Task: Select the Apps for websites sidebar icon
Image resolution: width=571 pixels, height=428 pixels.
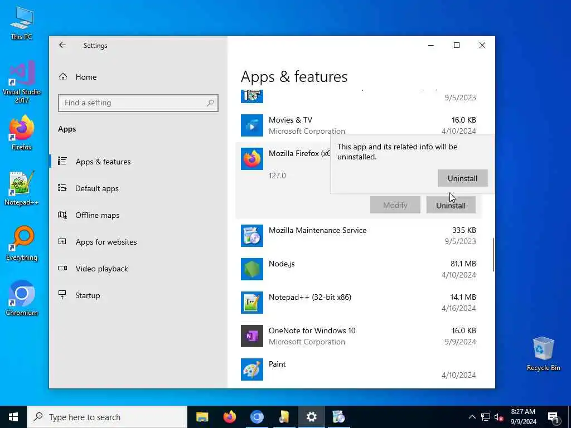Action: point(62,242)
